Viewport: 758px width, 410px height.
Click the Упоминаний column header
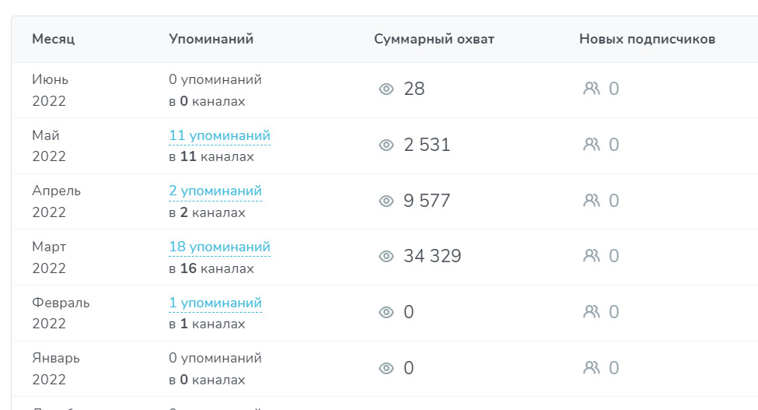(x=211, y=39)
